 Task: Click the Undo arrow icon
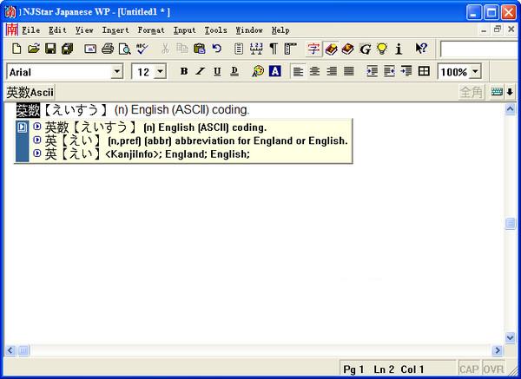click(216, 49)
